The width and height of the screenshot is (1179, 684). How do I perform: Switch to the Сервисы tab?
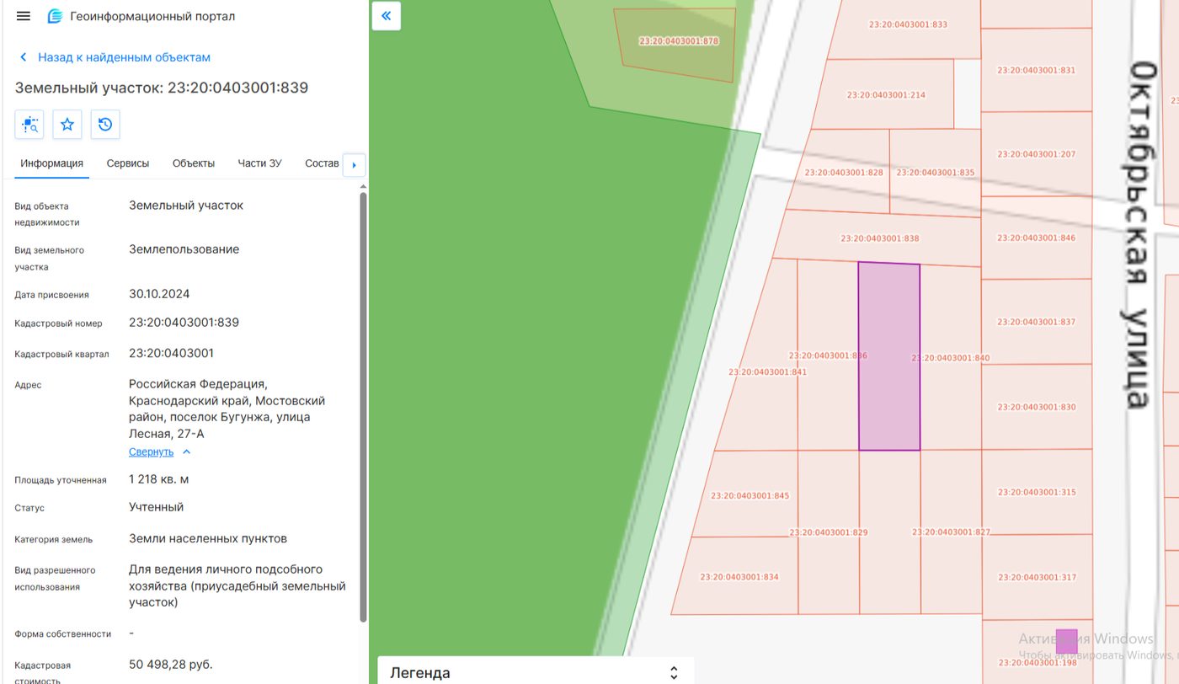click(x=128, y=163)
